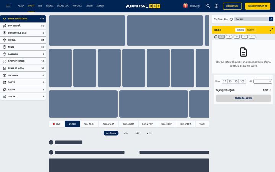This screenshot has width=275, height=172.
Task: Choose the Următoare time filter
Action: pyautogui.click(x=111, y=133)
